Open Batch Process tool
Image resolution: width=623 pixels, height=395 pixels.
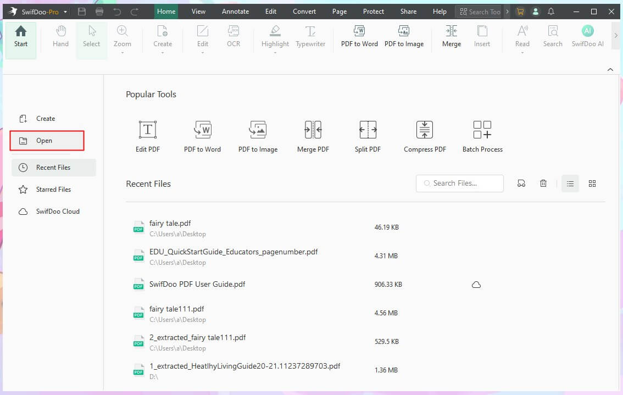[482, 136]
